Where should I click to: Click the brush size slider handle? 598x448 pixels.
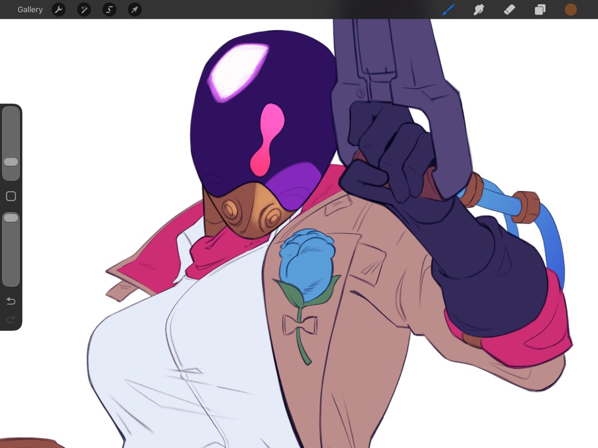point(11,162)
